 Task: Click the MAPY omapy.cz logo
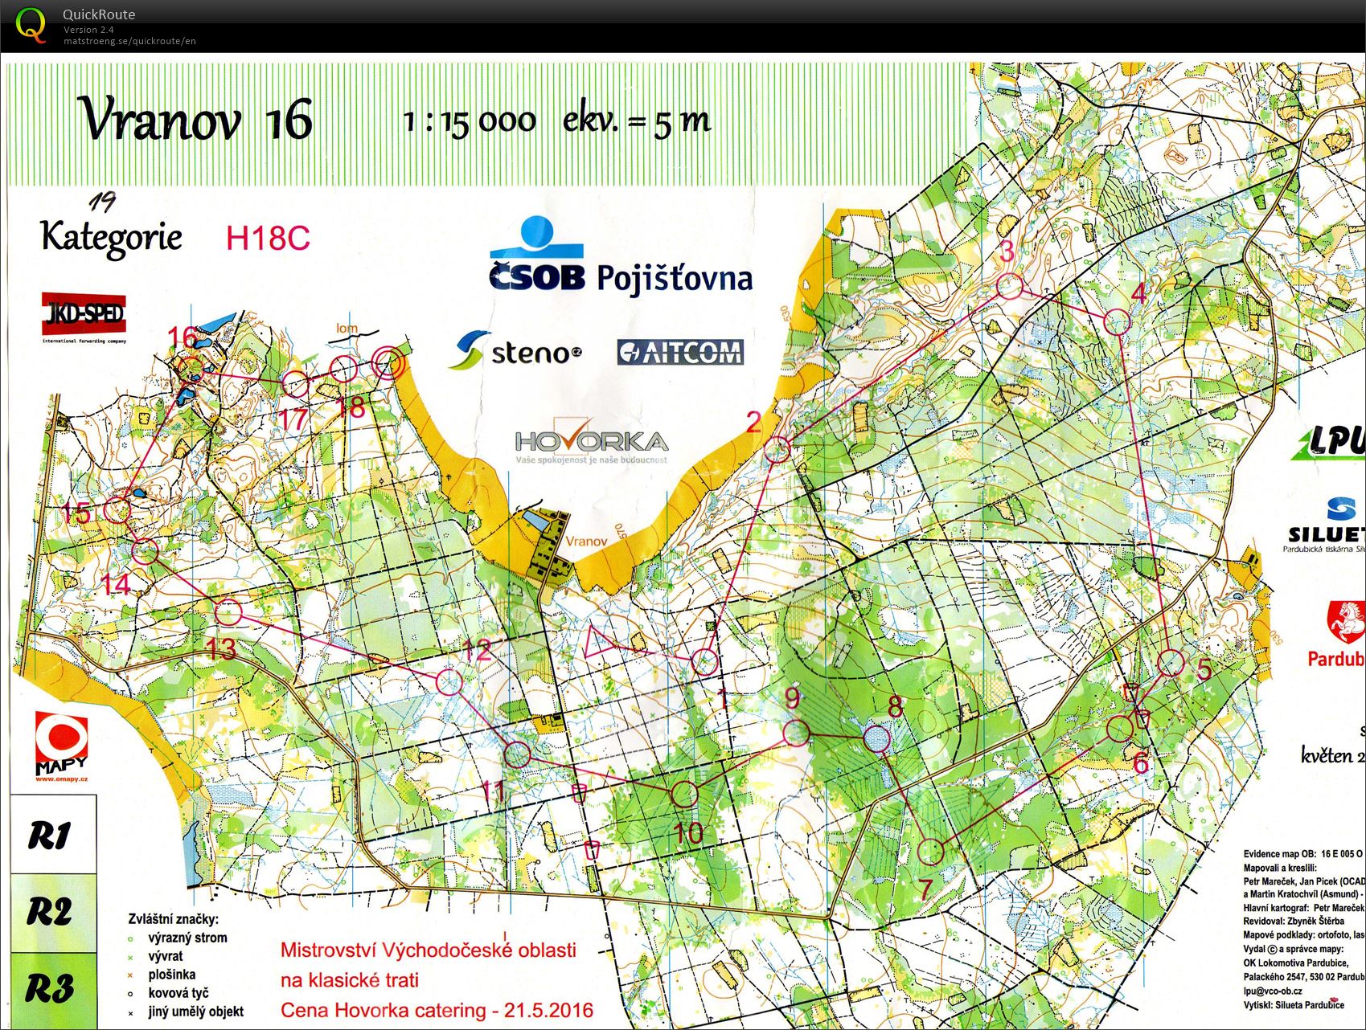(x=61, y=746)
